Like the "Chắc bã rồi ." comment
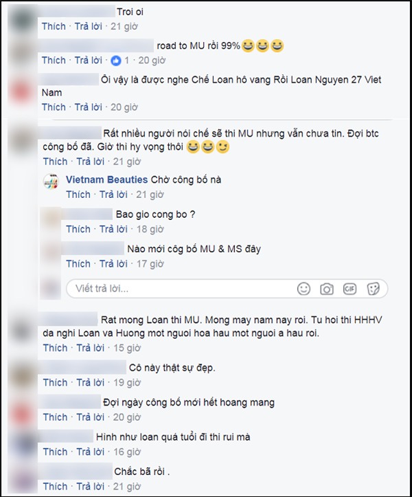412x497 pixels. click(x=55, y=486)
